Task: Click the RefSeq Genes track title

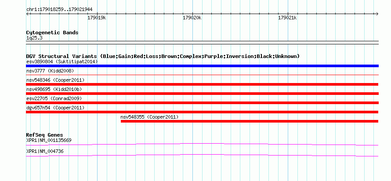Action: coord(45,135)
